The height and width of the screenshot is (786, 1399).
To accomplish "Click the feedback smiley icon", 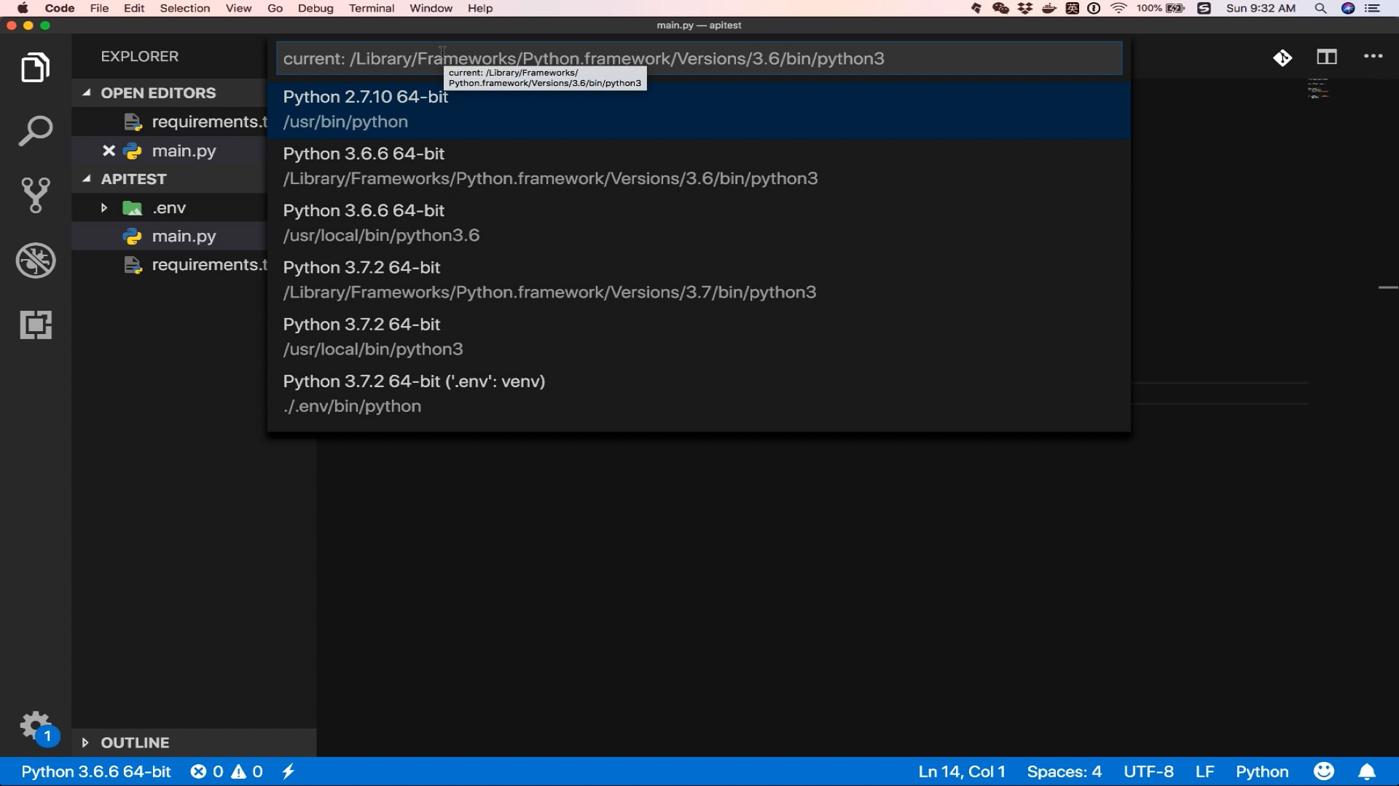I will [x=1323, y=771].
